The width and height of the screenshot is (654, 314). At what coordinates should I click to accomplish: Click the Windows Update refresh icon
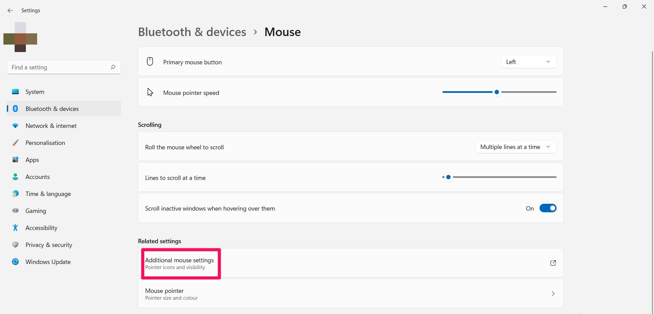coord(15,262)
